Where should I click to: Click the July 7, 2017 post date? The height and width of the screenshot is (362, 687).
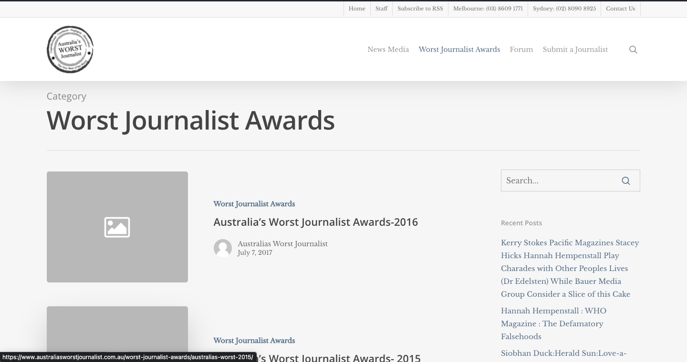coord(255,252)
